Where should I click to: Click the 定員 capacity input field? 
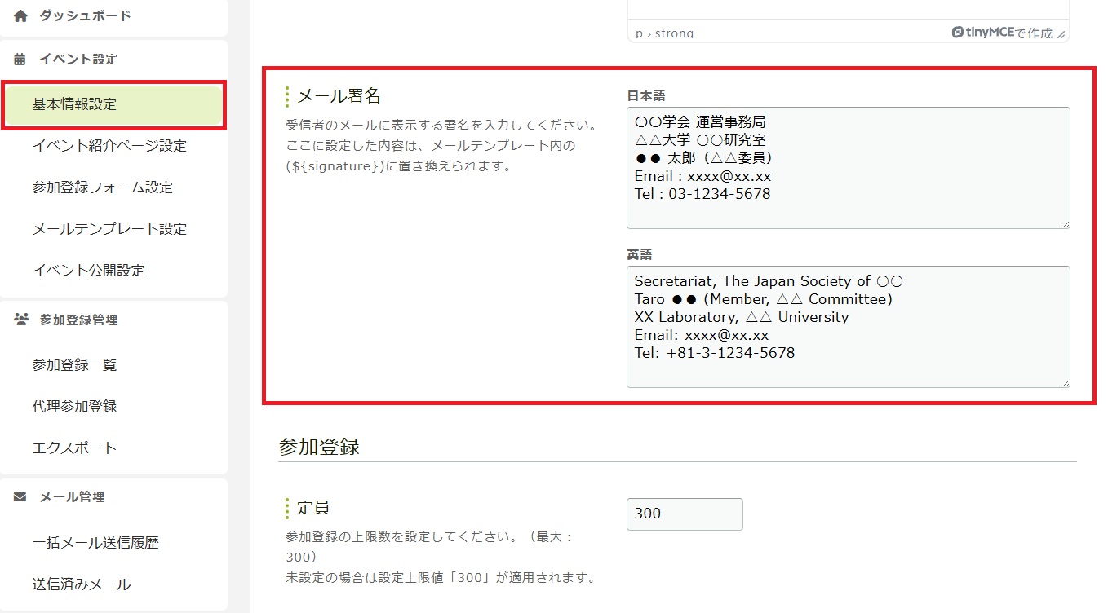pyautogui.click(x=685, y=514)
